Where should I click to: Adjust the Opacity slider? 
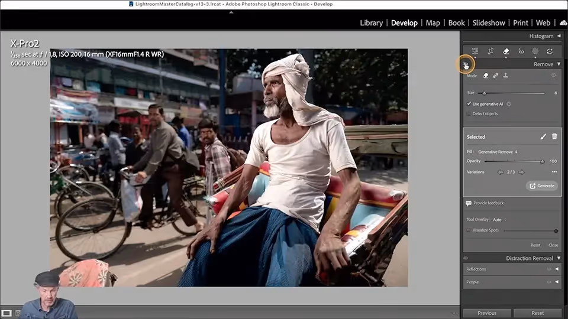click(541, 161)
